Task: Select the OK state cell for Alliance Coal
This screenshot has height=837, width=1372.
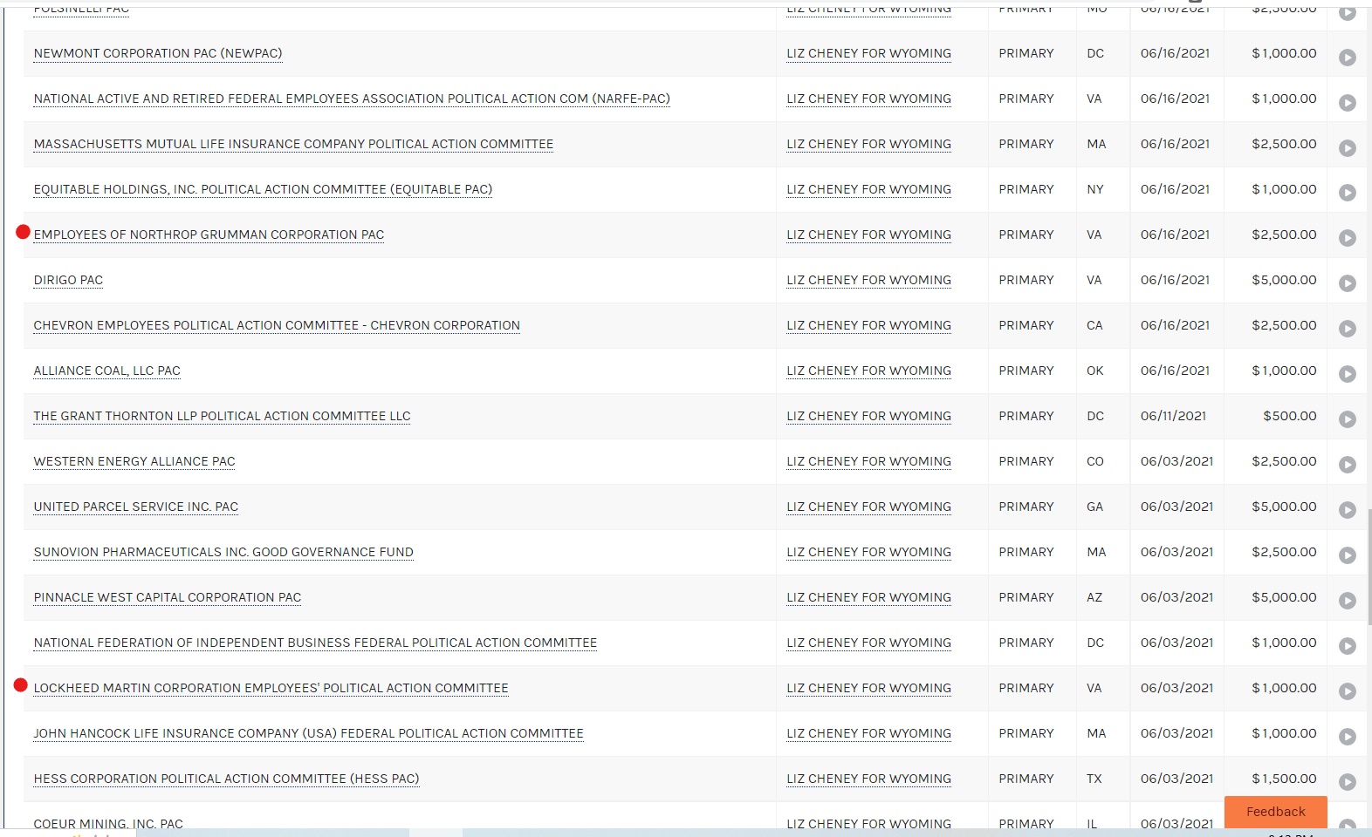Action: pyautogui.click(x=1095, y=371)
